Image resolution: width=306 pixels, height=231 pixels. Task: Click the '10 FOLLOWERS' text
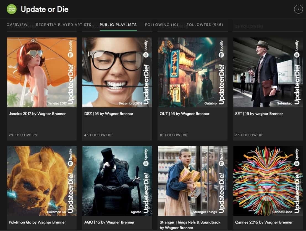(174, 135)
